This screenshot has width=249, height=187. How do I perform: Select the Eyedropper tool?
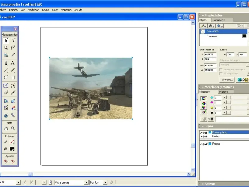13,55
